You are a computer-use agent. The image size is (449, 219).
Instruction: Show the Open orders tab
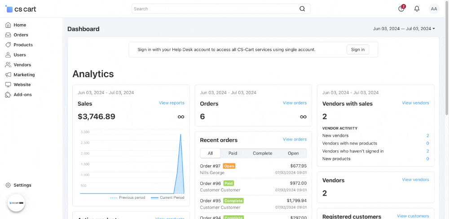tap(293, 153)
